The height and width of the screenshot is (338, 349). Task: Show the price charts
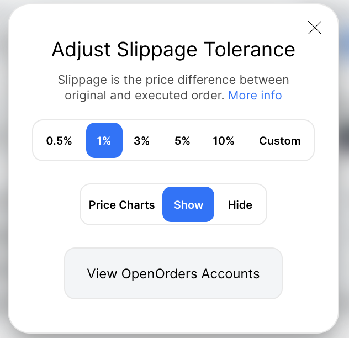click(x=188, y=205)
